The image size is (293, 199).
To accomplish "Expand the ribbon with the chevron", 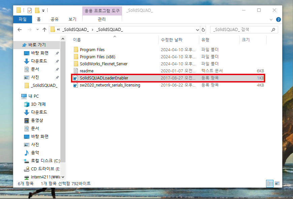I will pos(271,20).
